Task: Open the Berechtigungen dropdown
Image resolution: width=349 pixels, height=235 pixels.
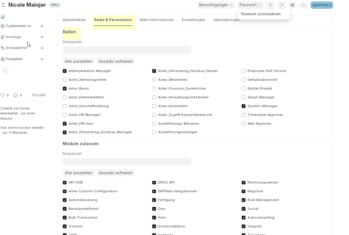Action: pos(216,5)
